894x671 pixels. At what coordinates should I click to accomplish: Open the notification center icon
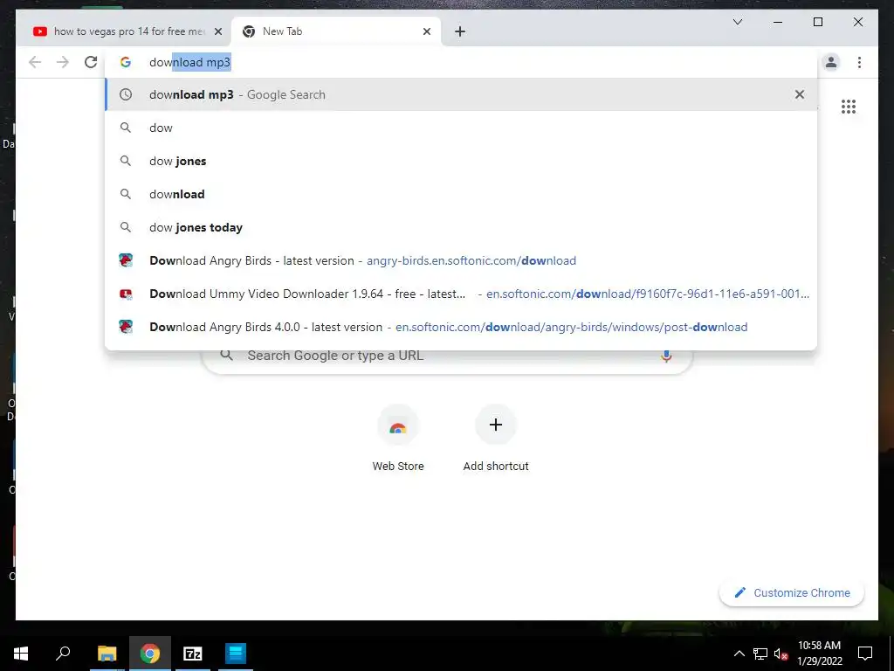(865, 654)
